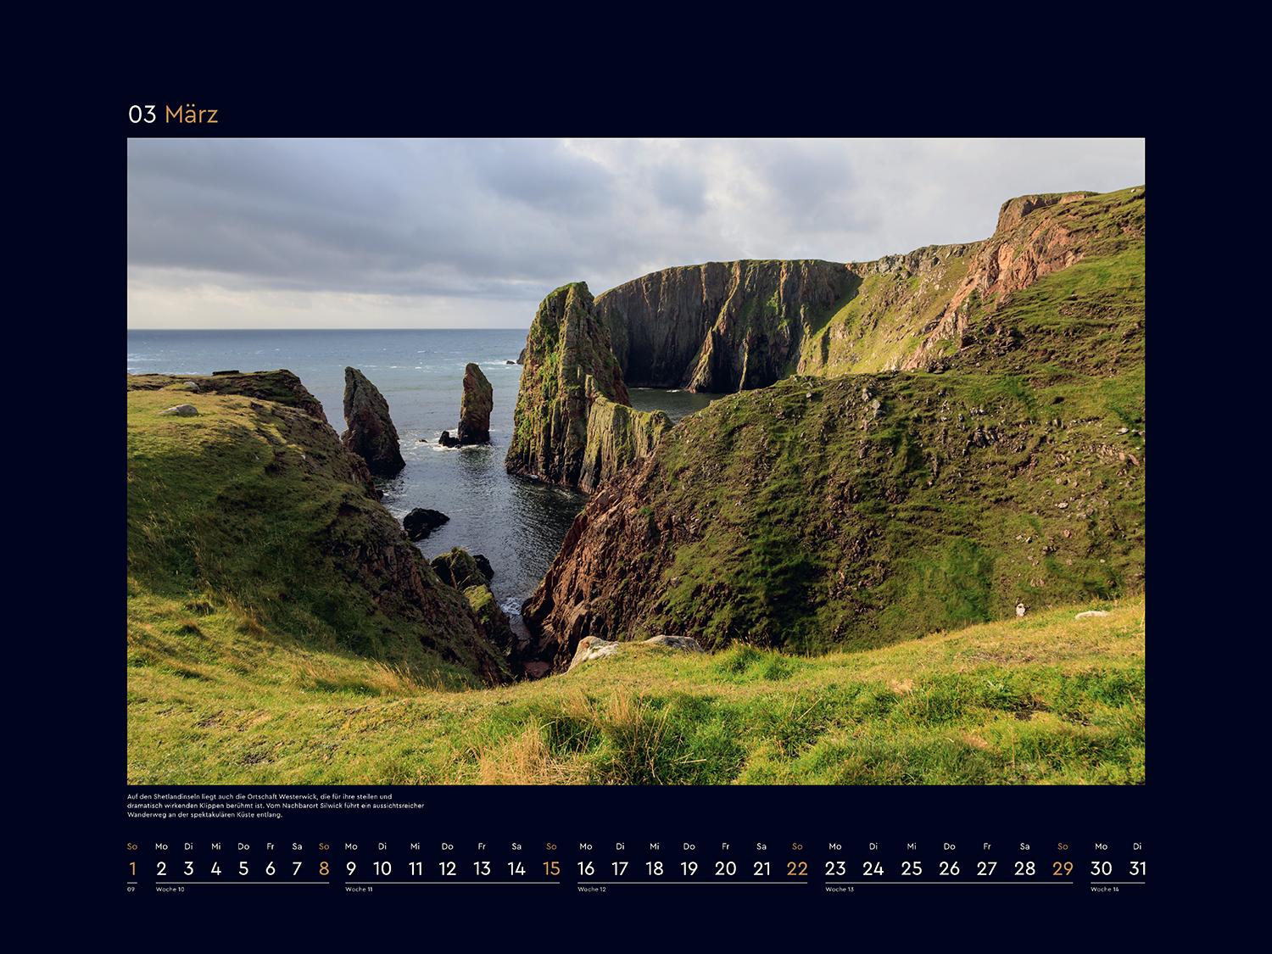Select date 19 in the calendar strip
The image size is (1272, 954).
pyautogui.click(x=689, y=868)
